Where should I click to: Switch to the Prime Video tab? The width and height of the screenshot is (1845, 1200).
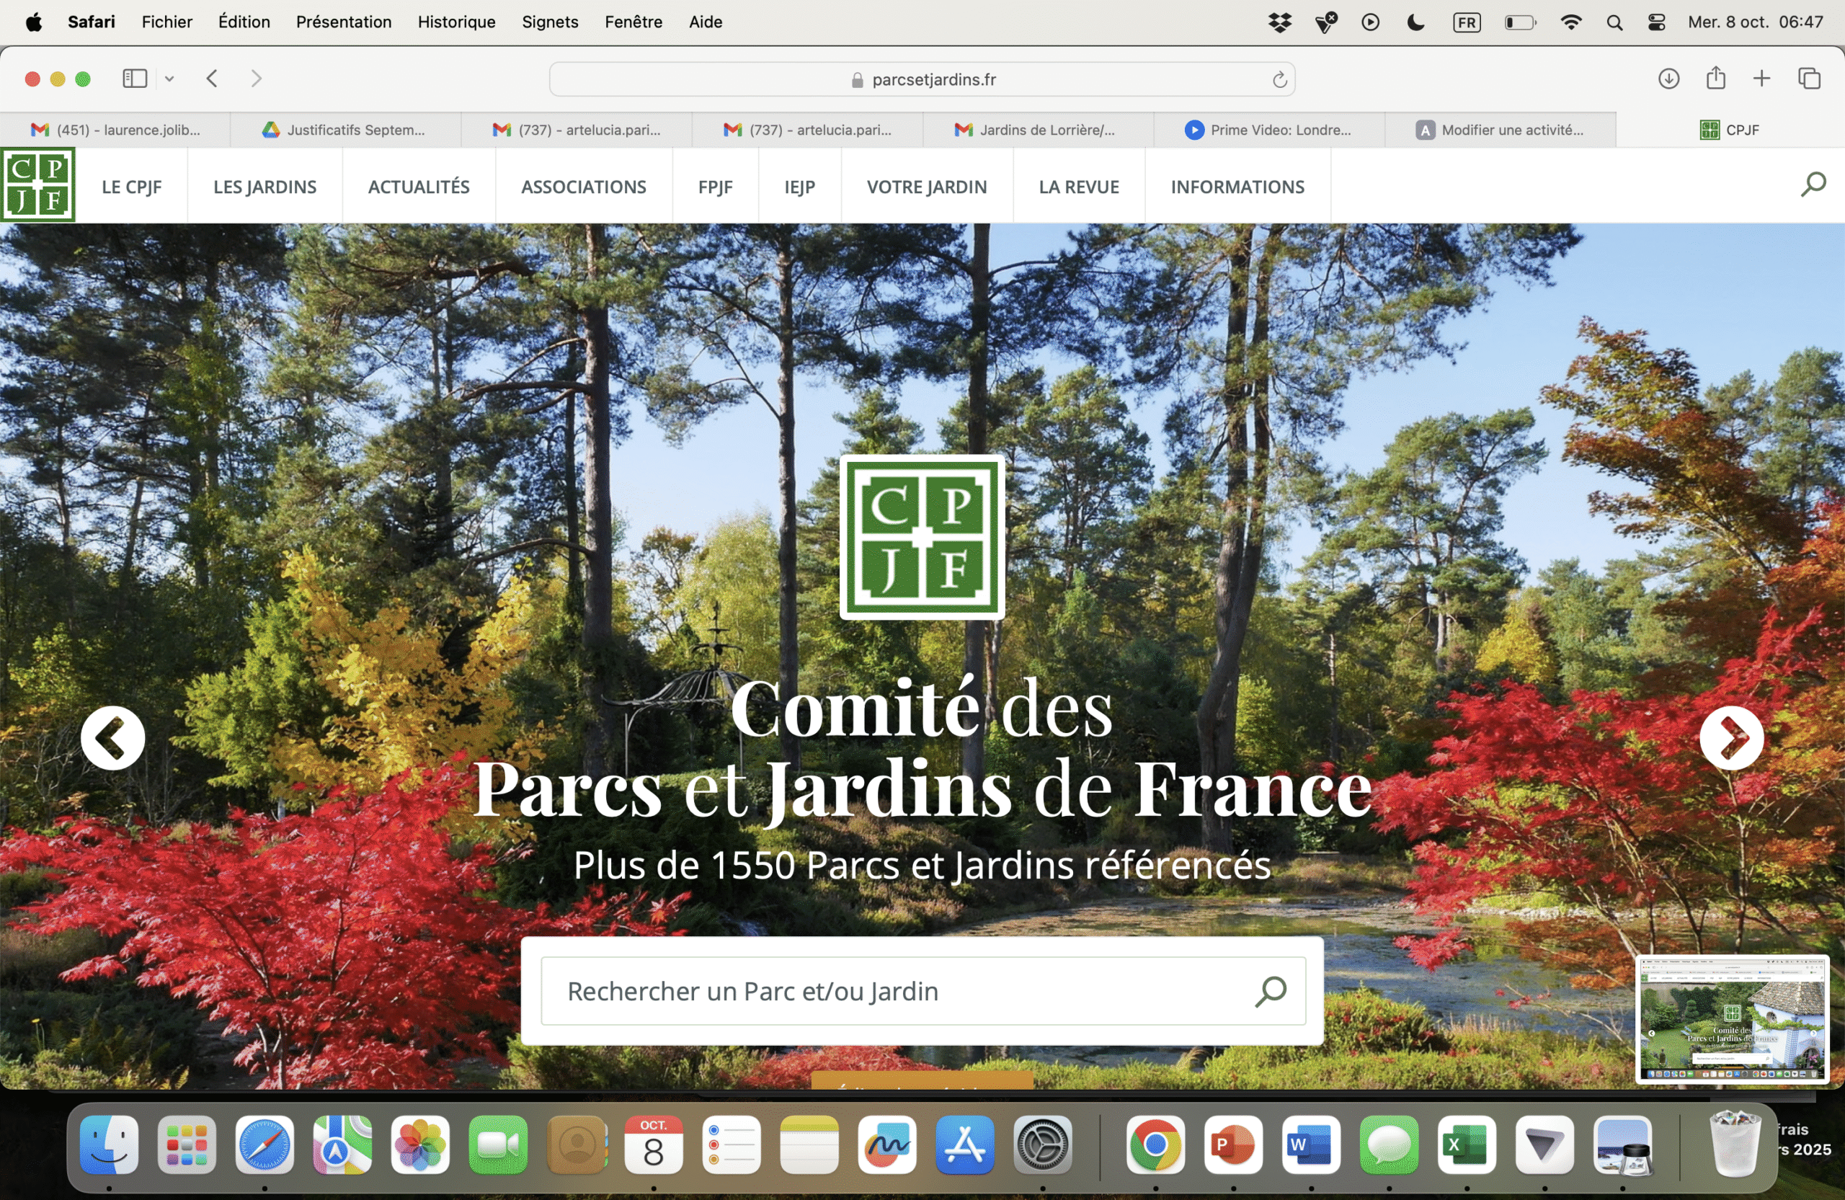pyautogui.click(x=1269, y=130)
